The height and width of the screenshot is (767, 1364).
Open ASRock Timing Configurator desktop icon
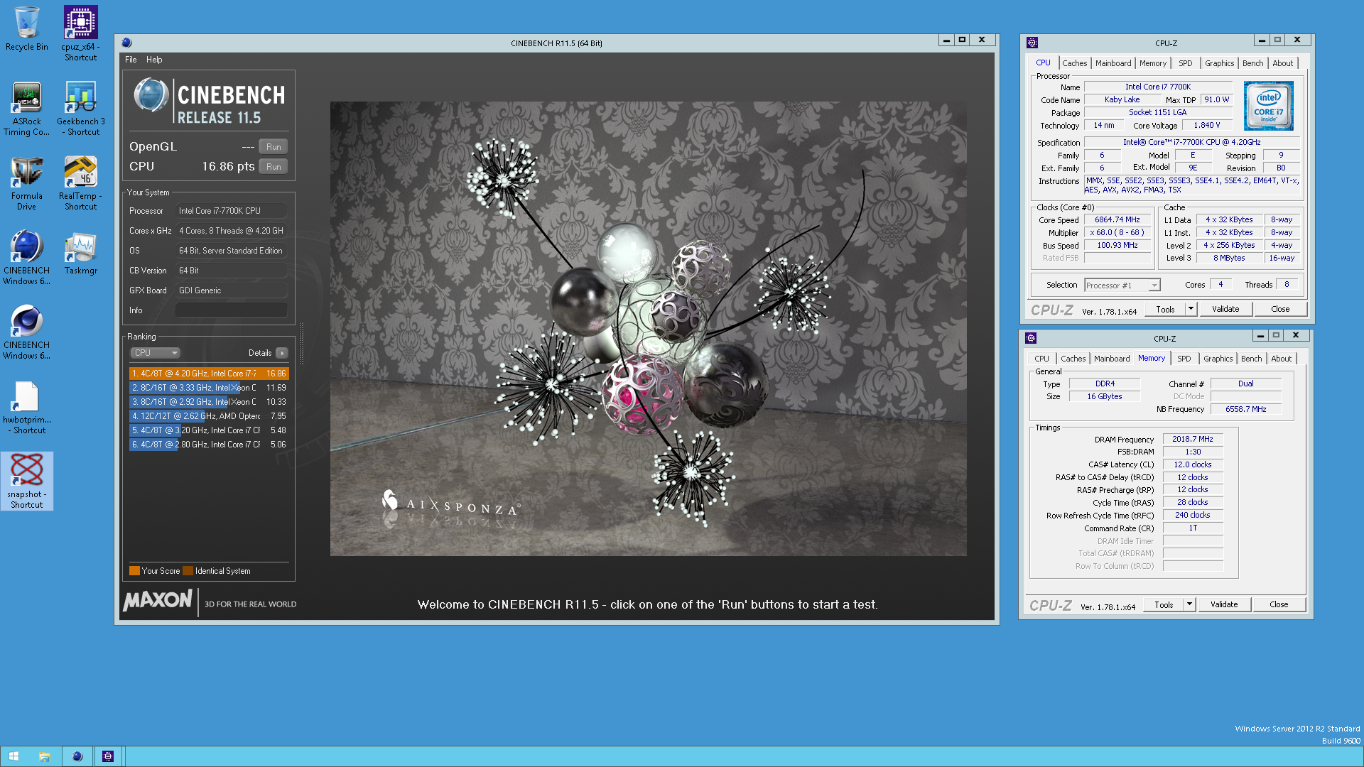pyautogui.click(x=26, y=108)
